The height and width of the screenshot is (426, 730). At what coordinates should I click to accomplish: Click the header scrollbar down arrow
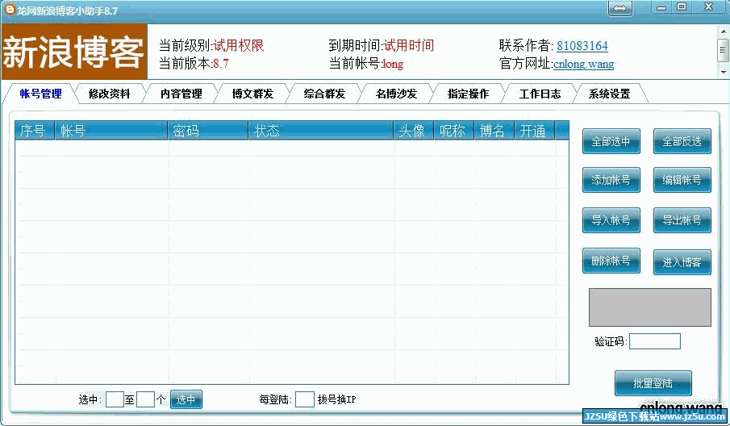724,72
